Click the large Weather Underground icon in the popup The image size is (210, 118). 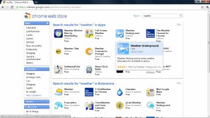click(x=123, y=49)
